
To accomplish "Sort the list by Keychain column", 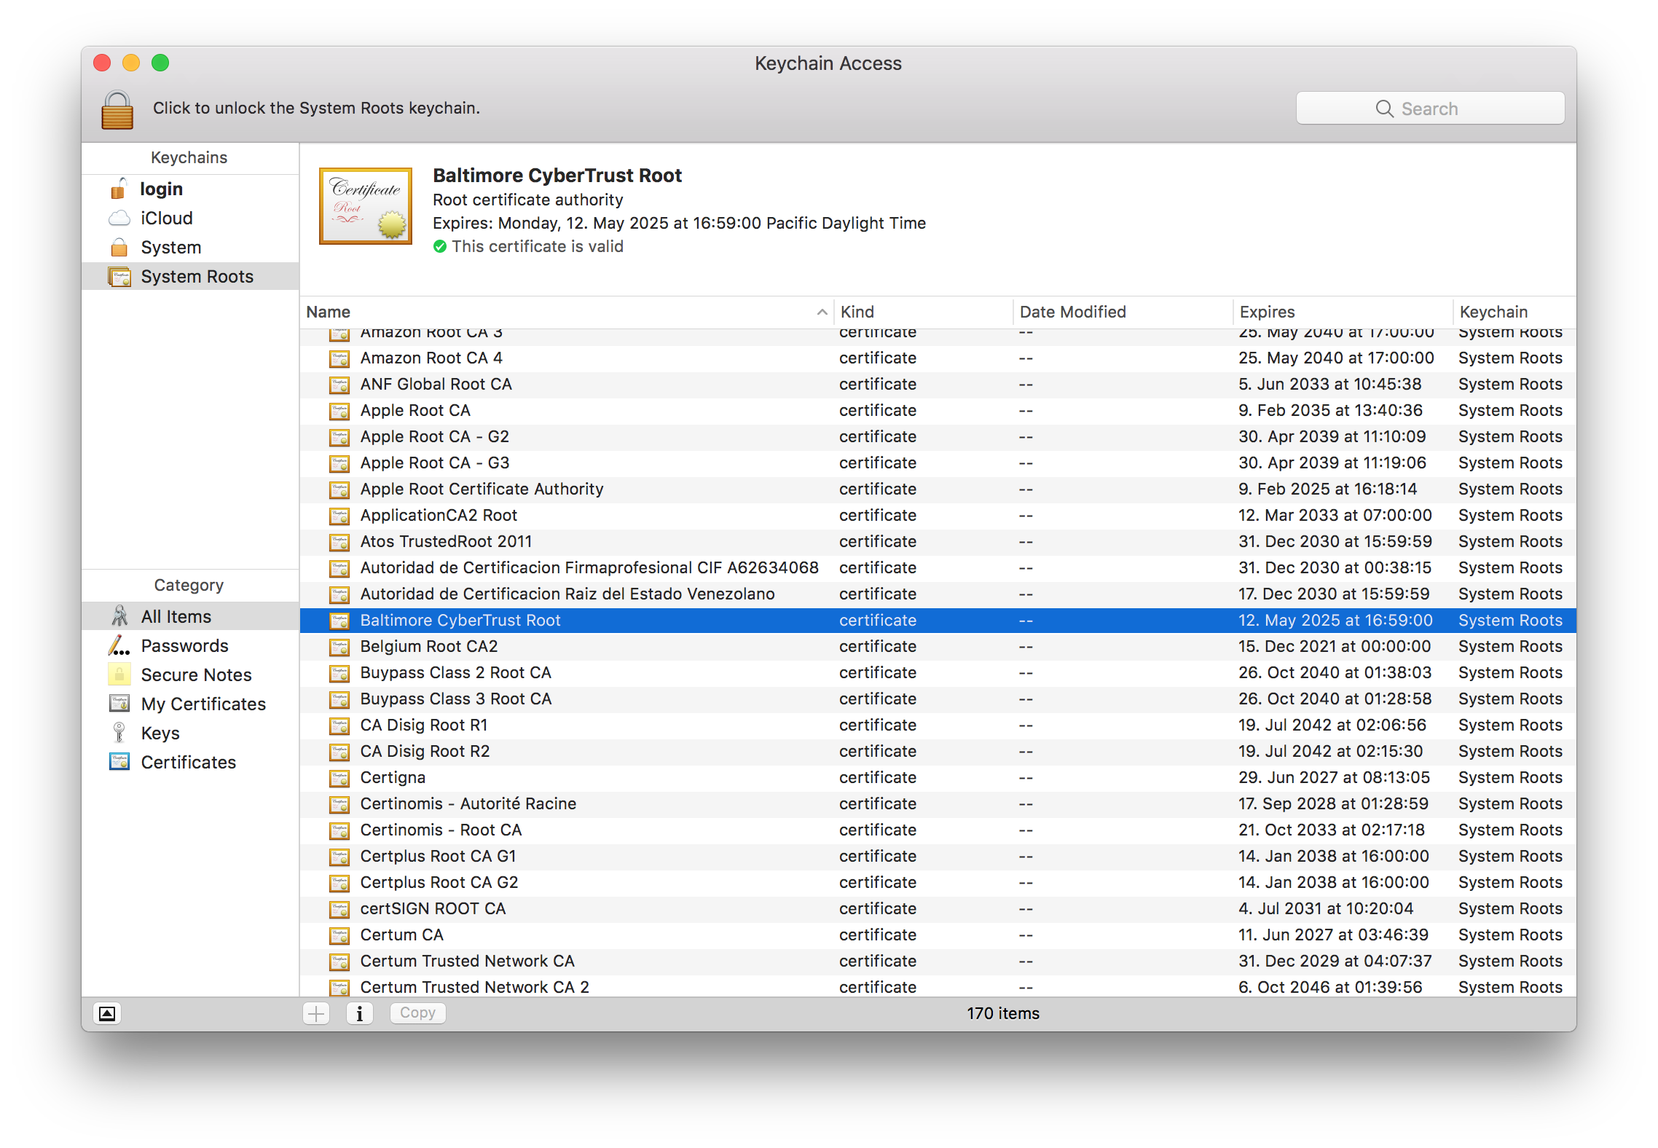I will coord(1514,312).
